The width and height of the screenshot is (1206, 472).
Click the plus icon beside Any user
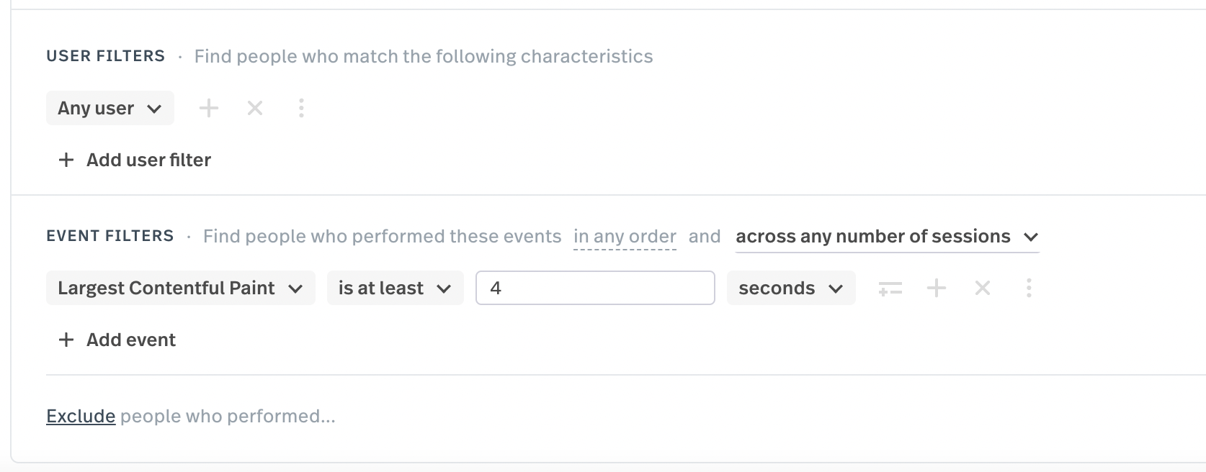point(209,108)
